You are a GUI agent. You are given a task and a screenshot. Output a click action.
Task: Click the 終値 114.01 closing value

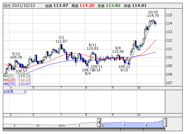pyautogui.click(x=135, y=6)
